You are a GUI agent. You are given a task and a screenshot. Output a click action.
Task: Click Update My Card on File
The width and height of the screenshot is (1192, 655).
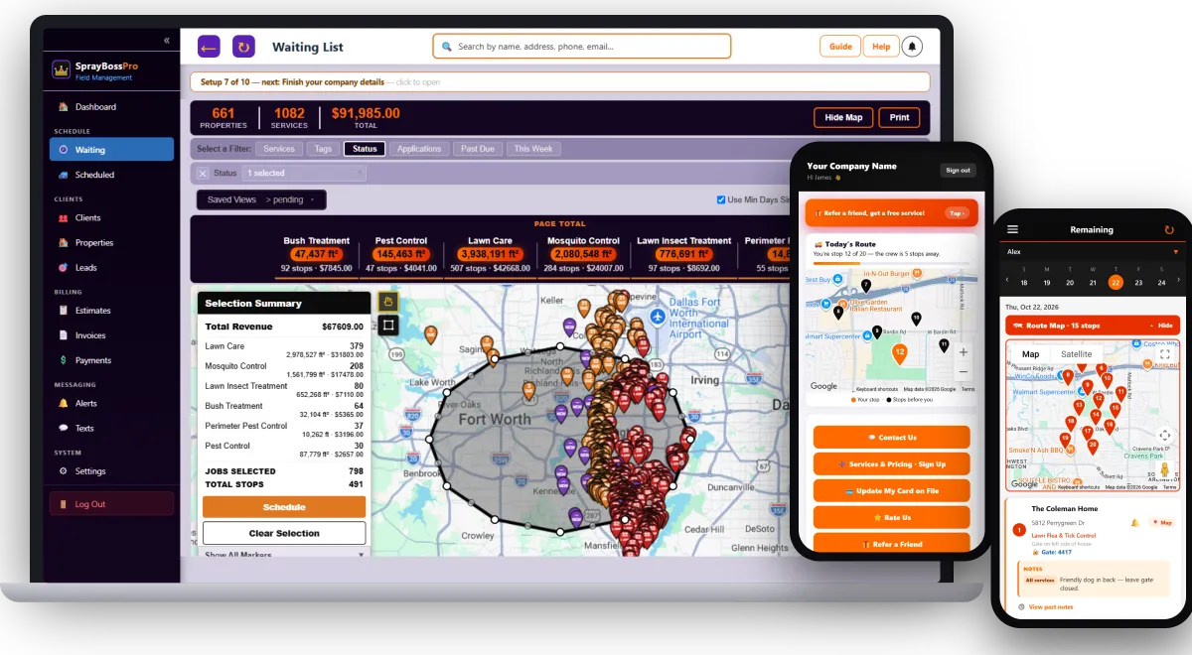[x=891, y=490]
